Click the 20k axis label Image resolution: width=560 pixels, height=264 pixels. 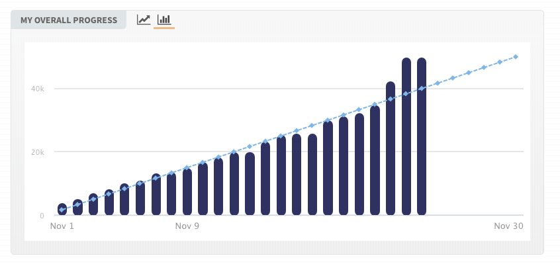(x=38, y=152)
